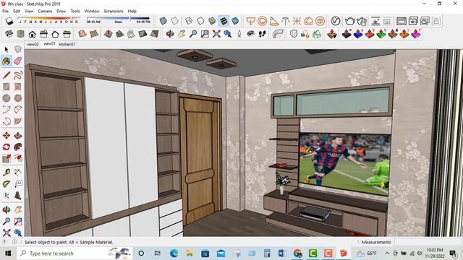Add a V-Ray spot light
This screenshot has height=260, width=463.
(x=273, y=21)
